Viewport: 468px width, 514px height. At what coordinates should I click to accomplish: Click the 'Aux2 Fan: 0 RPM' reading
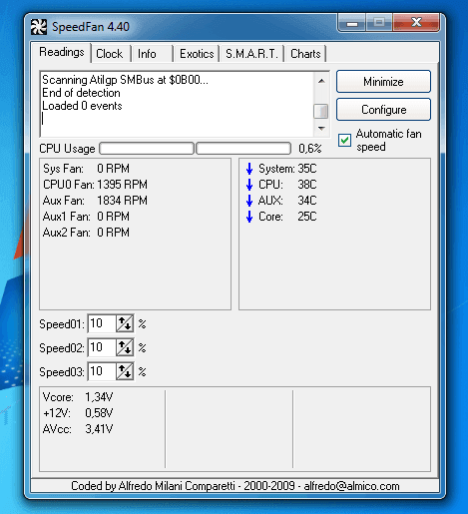[x=86, y=233]
